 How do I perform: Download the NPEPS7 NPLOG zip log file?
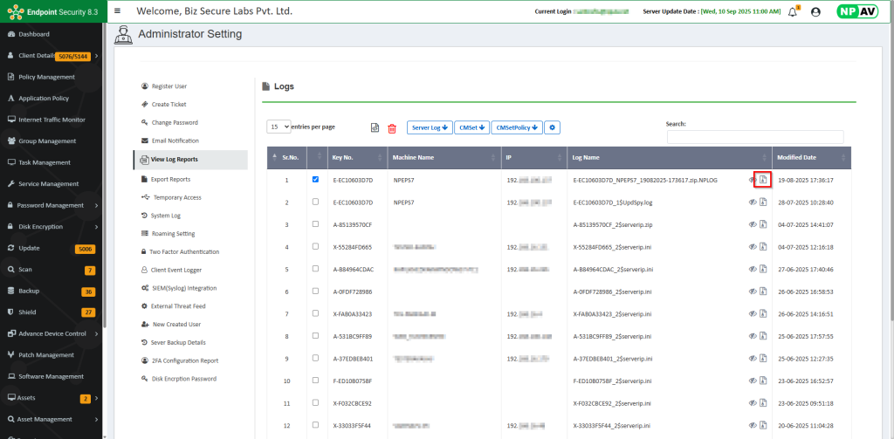tap(762, 180)
